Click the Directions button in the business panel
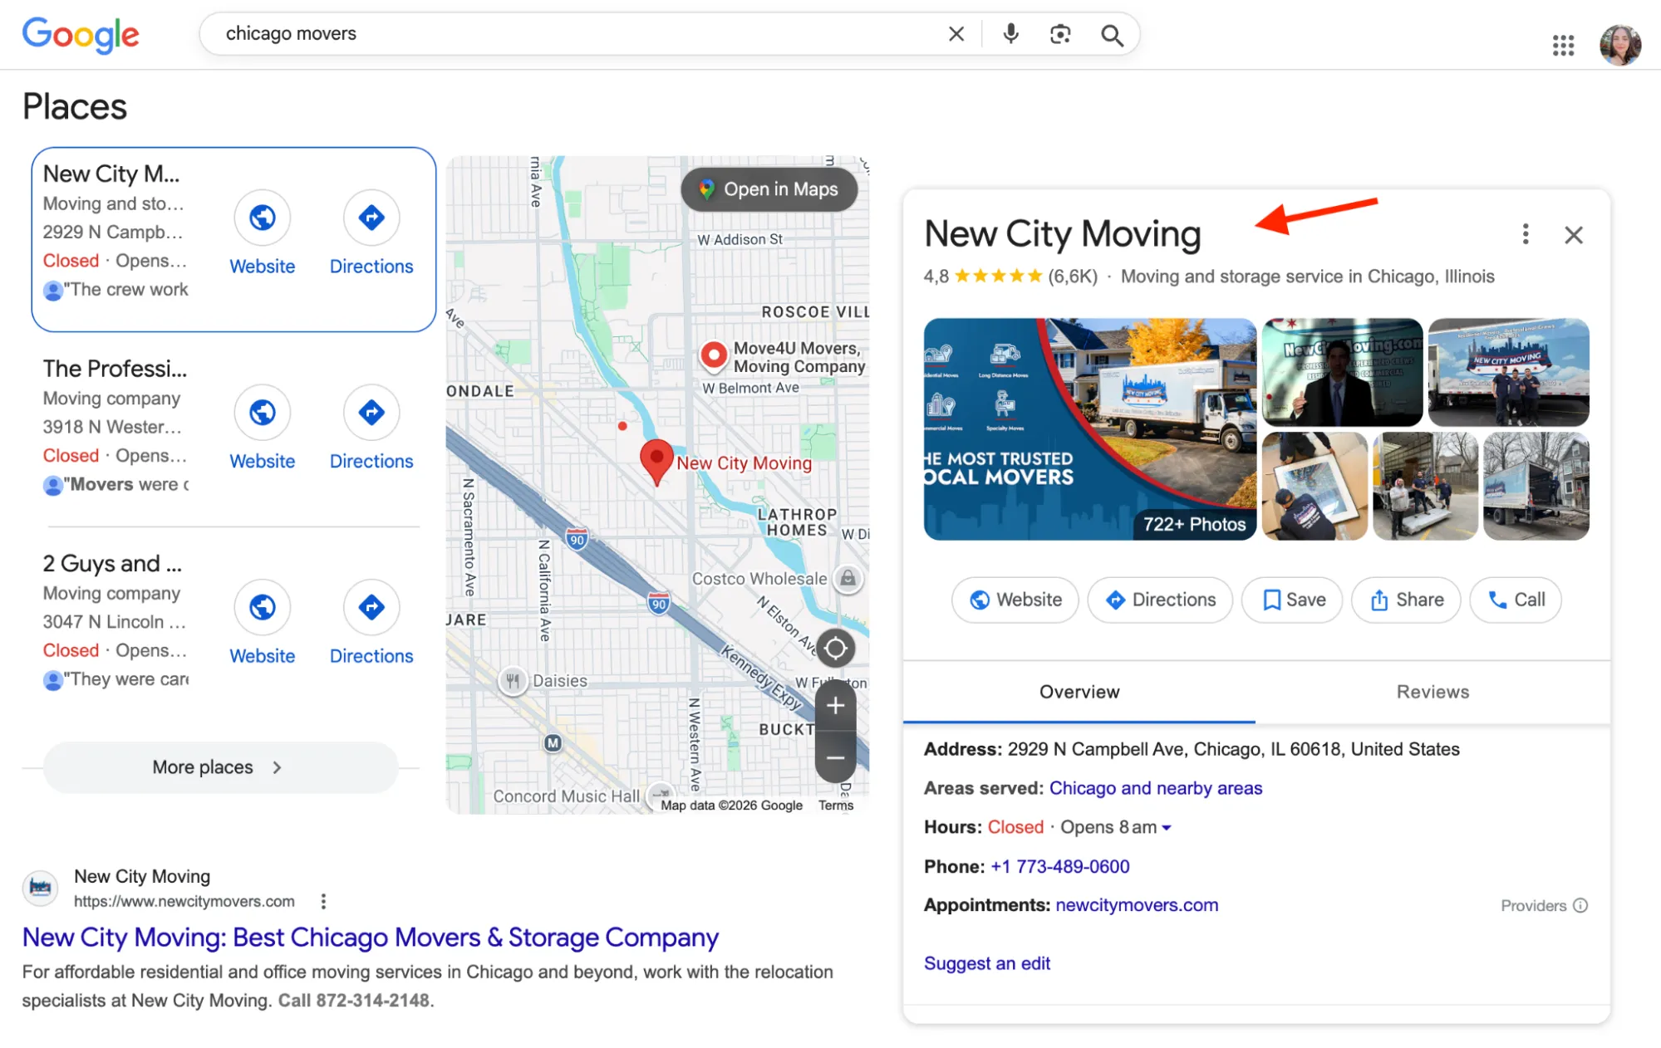The image size is (1661, 1048). [1160, 600]
